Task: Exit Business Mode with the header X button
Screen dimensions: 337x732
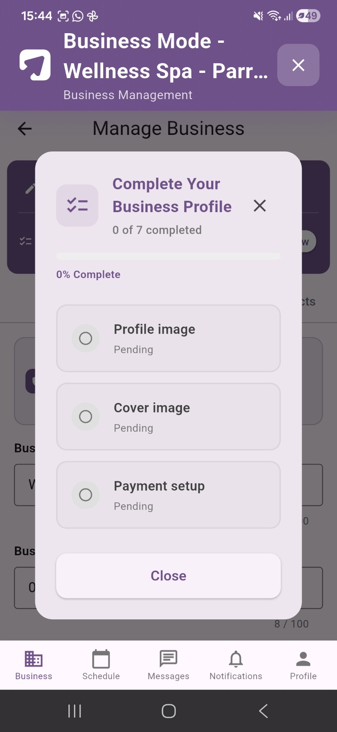Action: coord(298,65)
